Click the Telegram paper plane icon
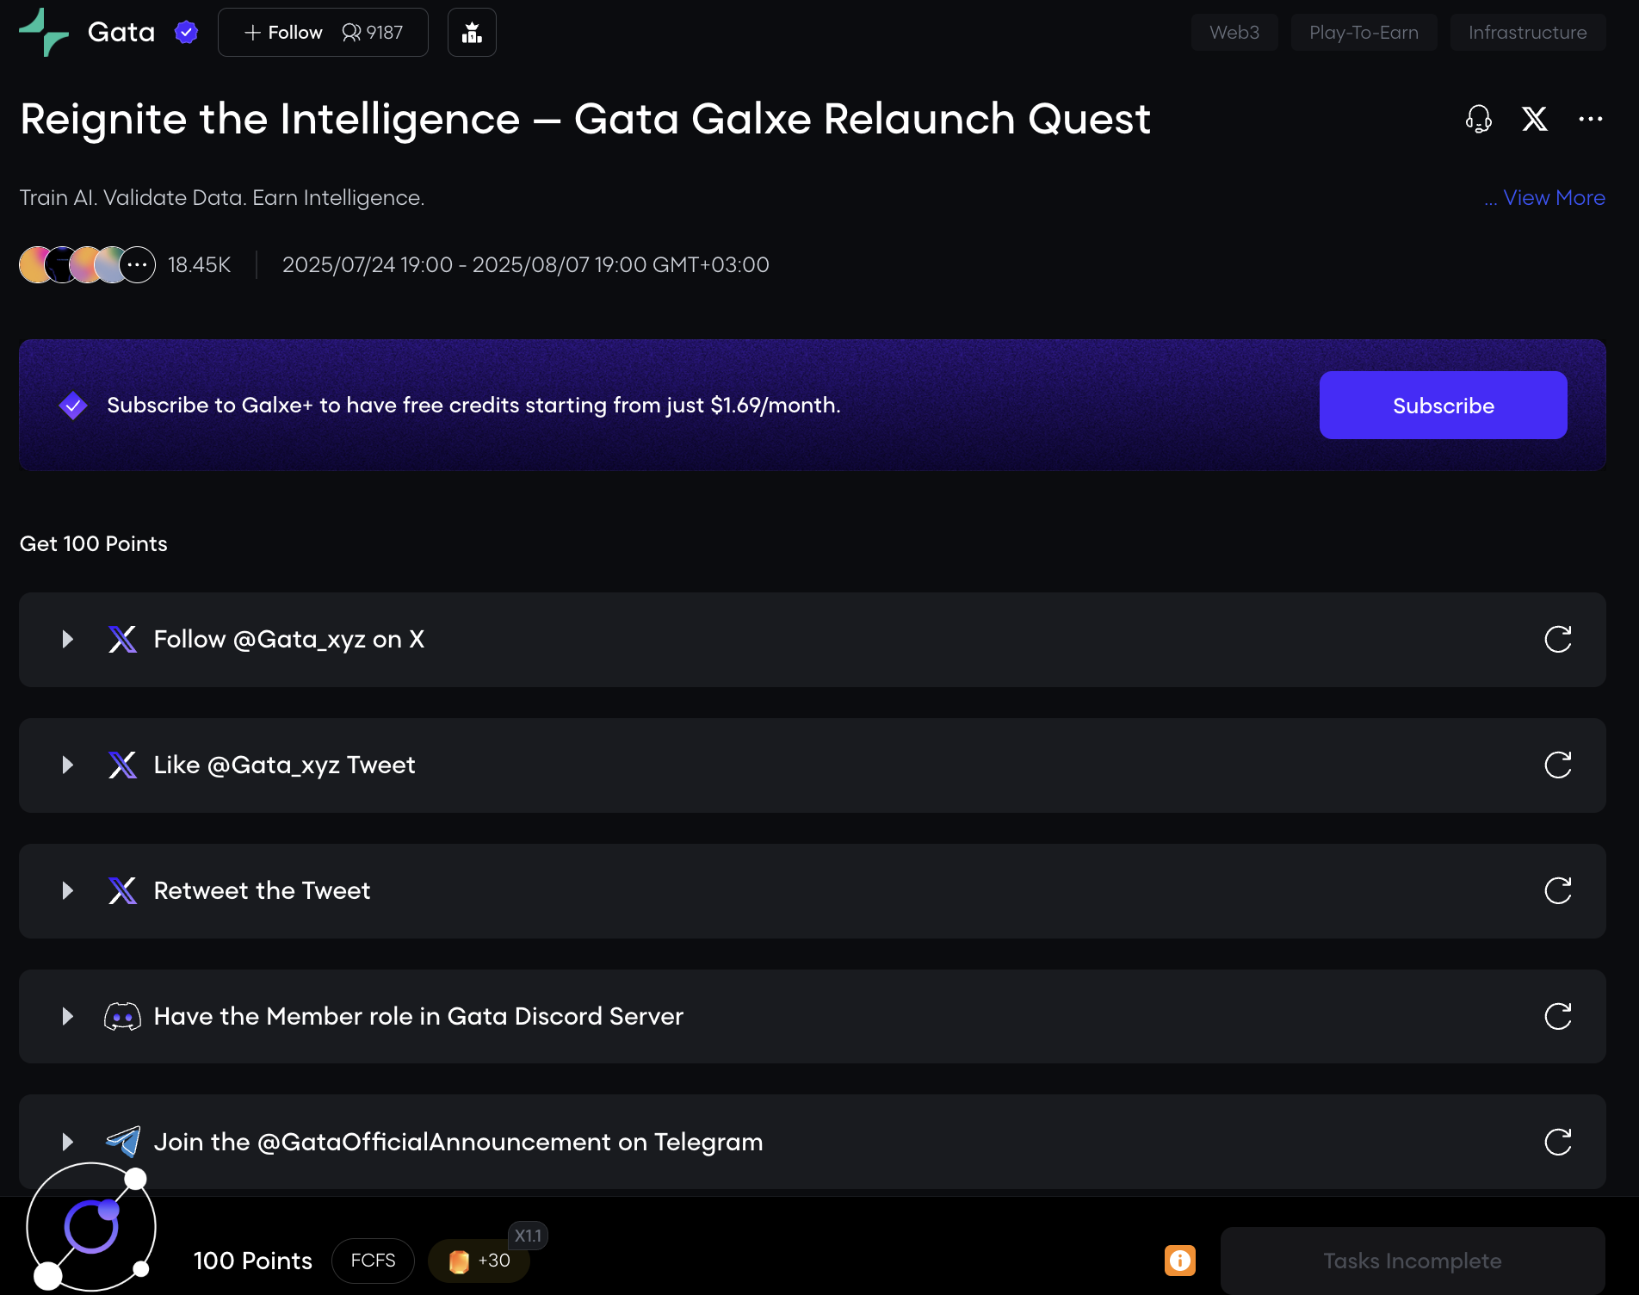Viewport: 1639px width, 1295px height. tap(122, 1142)
